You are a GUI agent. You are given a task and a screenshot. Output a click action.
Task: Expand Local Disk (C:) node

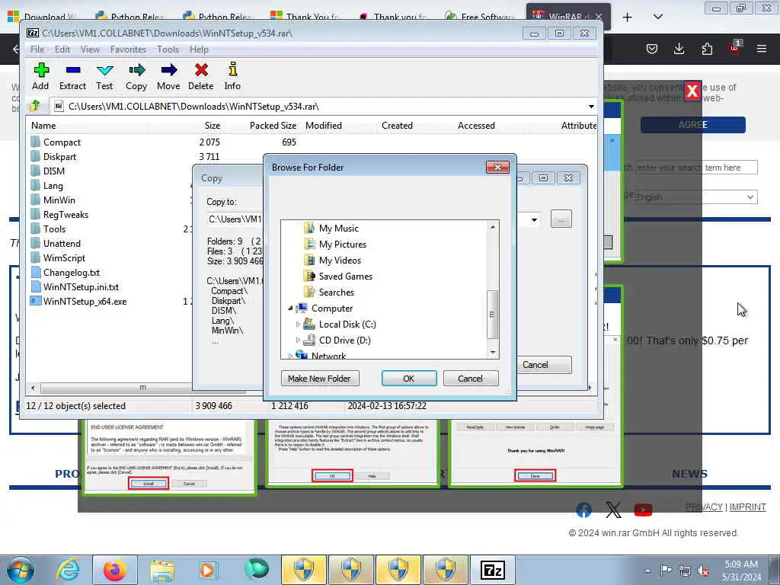pos(298,324)
